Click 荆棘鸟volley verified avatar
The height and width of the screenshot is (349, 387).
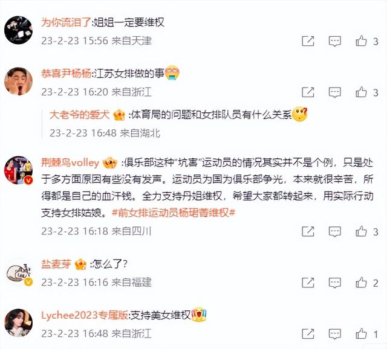[x=19, y=170]
